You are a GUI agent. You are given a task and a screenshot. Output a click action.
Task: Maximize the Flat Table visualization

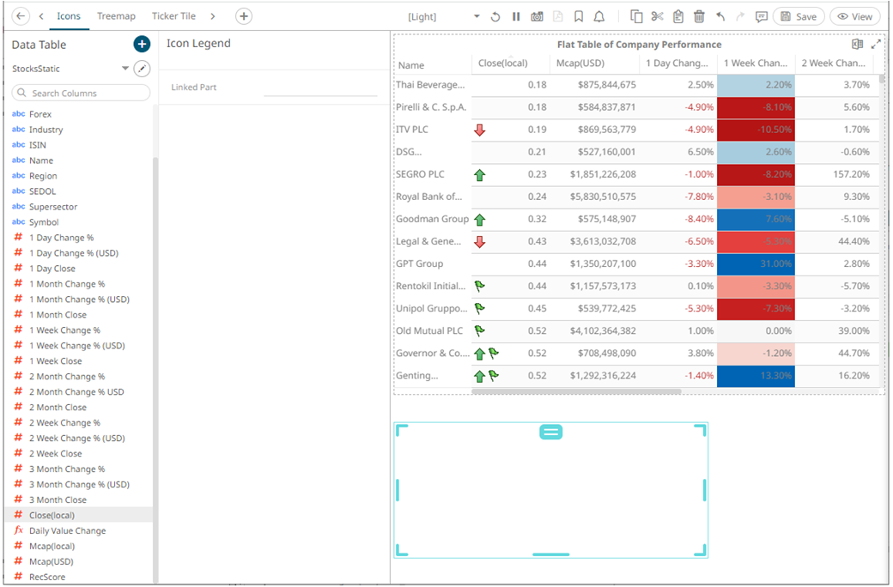(x=876, y=45)
